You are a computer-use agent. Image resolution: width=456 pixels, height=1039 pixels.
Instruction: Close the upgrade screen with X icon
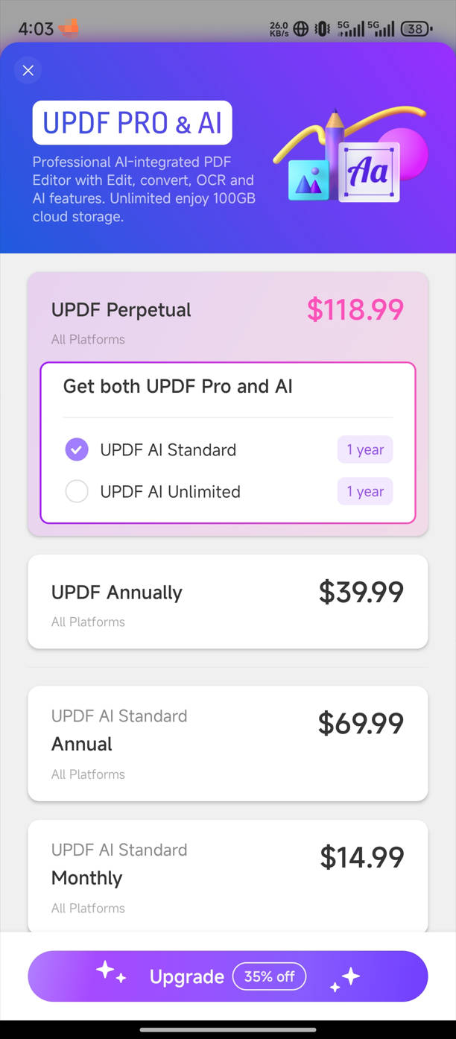click(x=28, y=71)
